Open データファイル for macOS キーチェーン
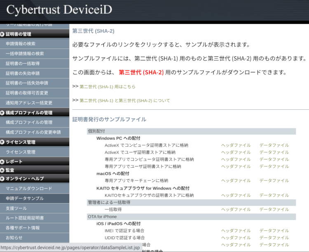The height and width of the screenshot is (252, 309). tap(274, 180)
